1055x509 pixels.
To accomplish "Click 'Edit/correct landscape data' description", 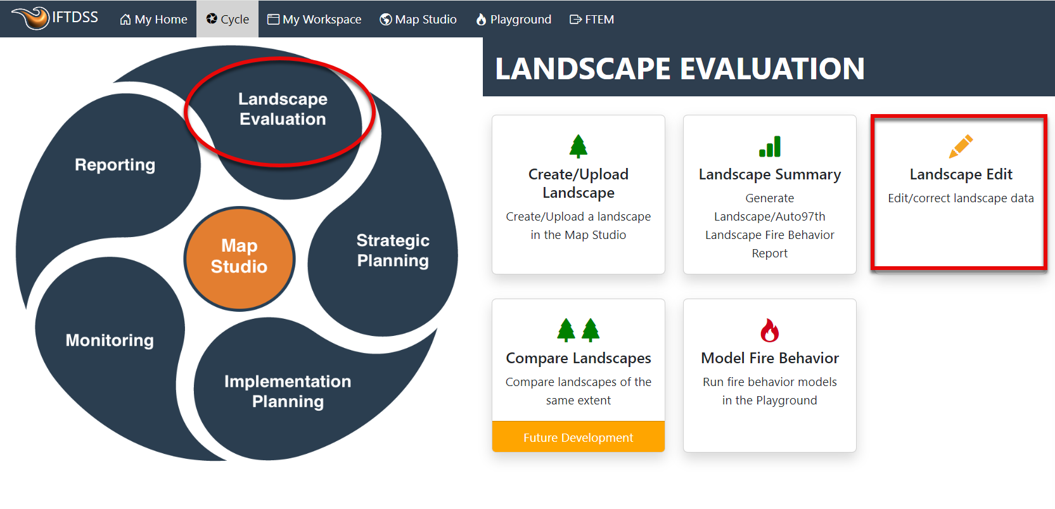I will 961,198.
